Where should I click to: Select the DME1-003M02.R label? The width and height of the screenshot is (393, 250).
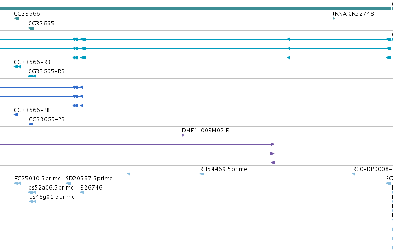click(x=206, y=131)
